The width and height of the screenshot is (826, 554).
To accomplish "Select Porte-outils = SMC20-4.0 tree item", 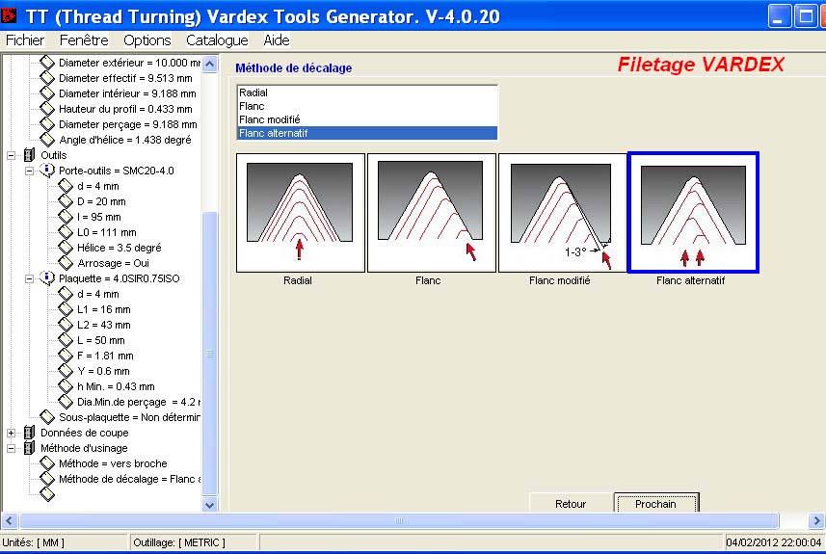I will [x=117, y=171].
